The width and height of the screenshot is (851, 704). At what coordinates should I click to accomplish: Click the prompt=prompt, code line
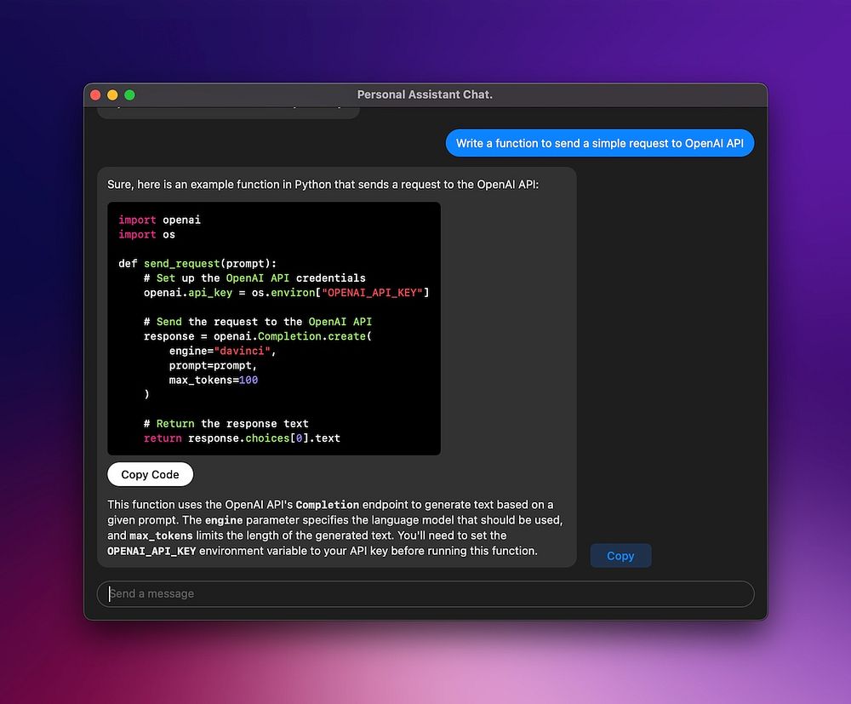(x=213, y=366)
